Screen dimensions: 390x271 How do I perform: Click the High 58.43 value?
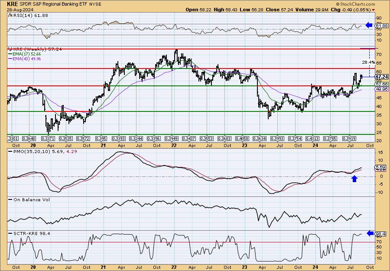[225, 10]
